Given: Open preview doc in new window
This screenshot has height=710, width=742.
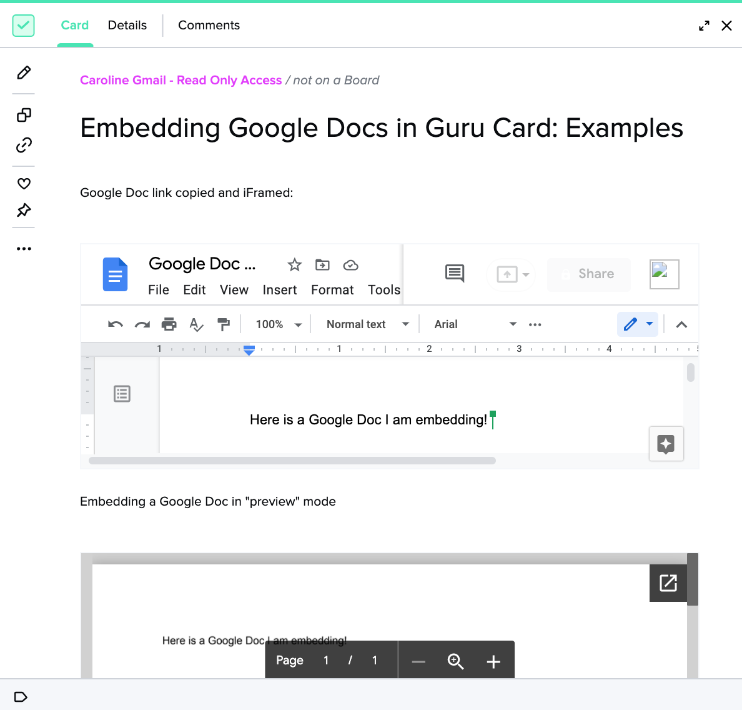Looking at the screenshot, I should (x=668, y=583).
